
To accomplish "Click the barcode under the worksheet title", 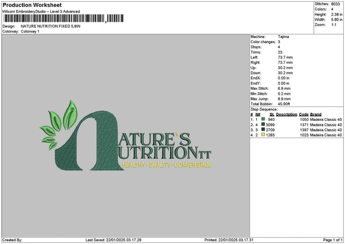I will 63,18.
